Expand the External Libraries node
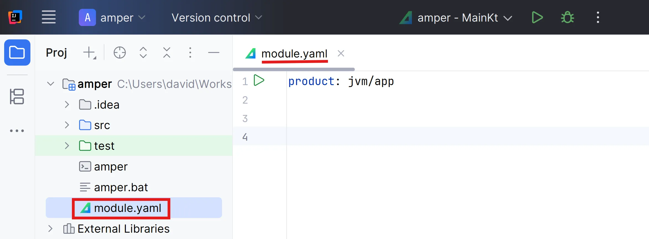The height and width of the screenshot is (239, 649). point(50,229)
